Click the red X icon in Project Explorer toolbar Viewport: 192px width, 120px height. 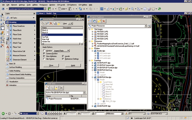coord(104,21)
